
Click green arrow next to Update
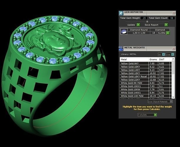point(138,25)
